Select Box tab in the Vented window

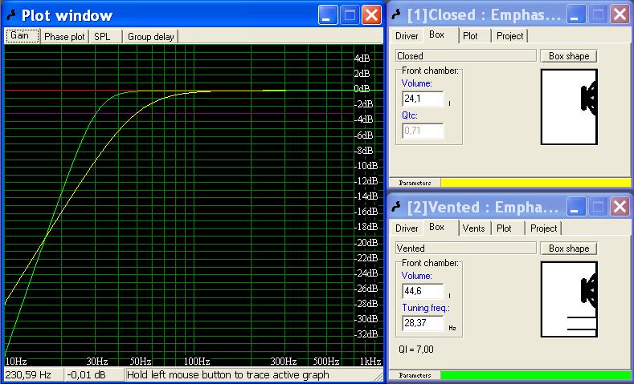(440, 228)
